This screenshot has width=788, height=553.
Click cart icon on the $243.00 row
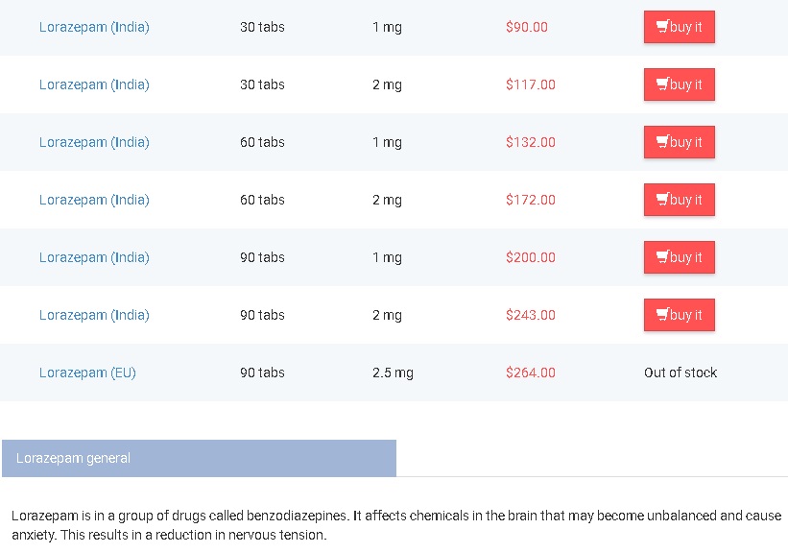point(662,315)
